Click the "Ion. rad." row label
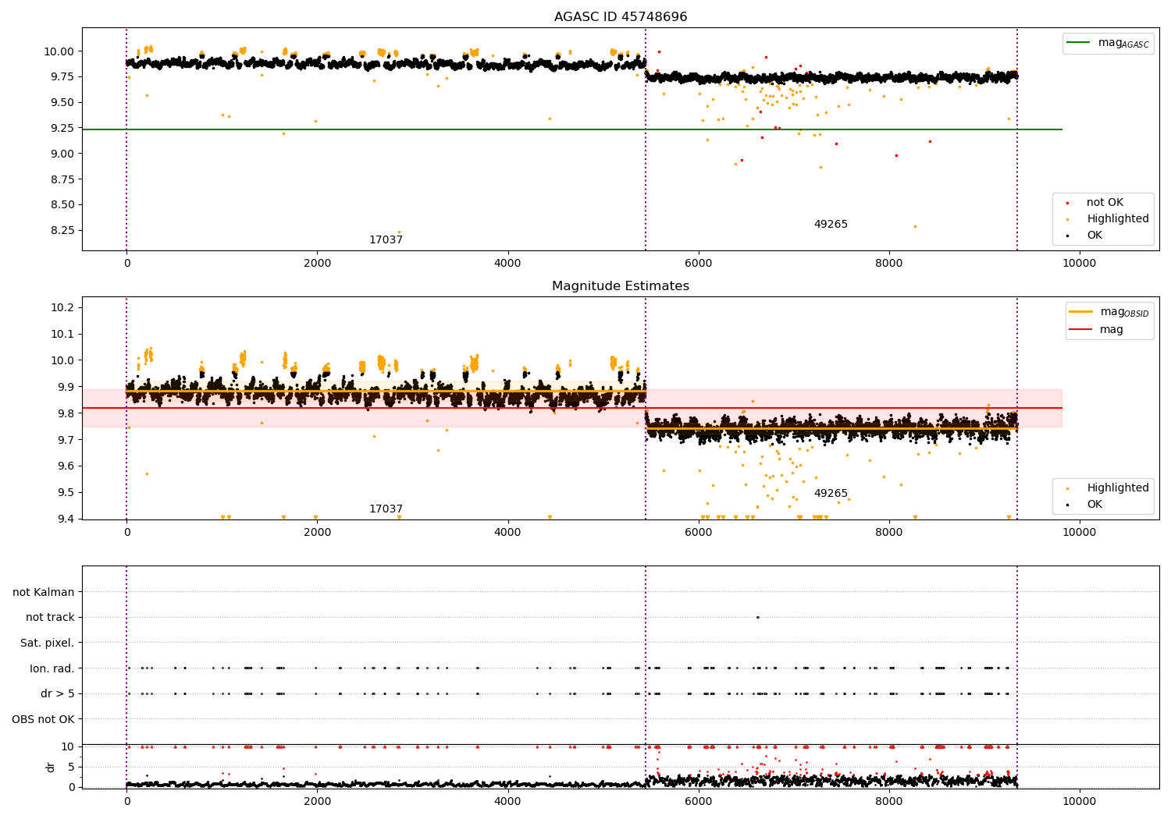 [52, 668]
